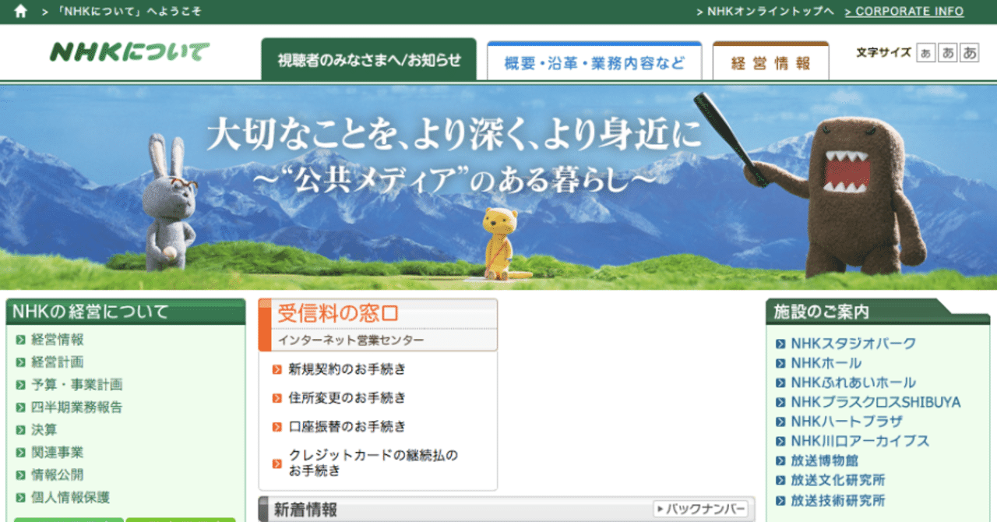Open 個人情報保護 link
Screen dimensions: 997x522
tap(71, 498)
